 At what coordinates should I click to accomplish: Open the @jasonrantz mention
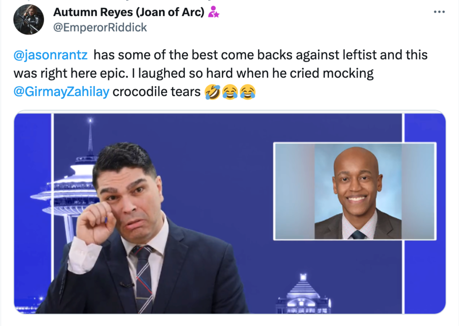[50, 55]
